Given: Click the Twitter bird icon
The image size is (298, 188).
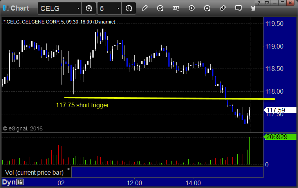Looking at the screenshot, I should pos(253,8).
